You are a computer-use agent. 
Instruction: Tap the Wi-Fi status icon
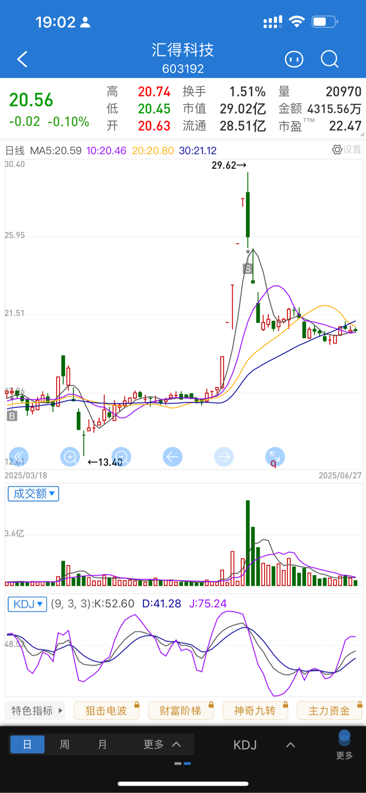click(297, 21)
